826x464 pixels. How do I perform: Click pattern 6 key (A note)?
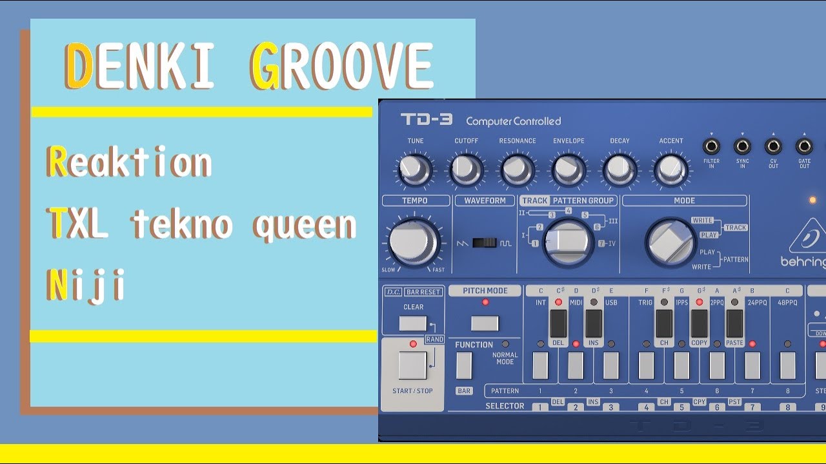click(x=717, y=365)
